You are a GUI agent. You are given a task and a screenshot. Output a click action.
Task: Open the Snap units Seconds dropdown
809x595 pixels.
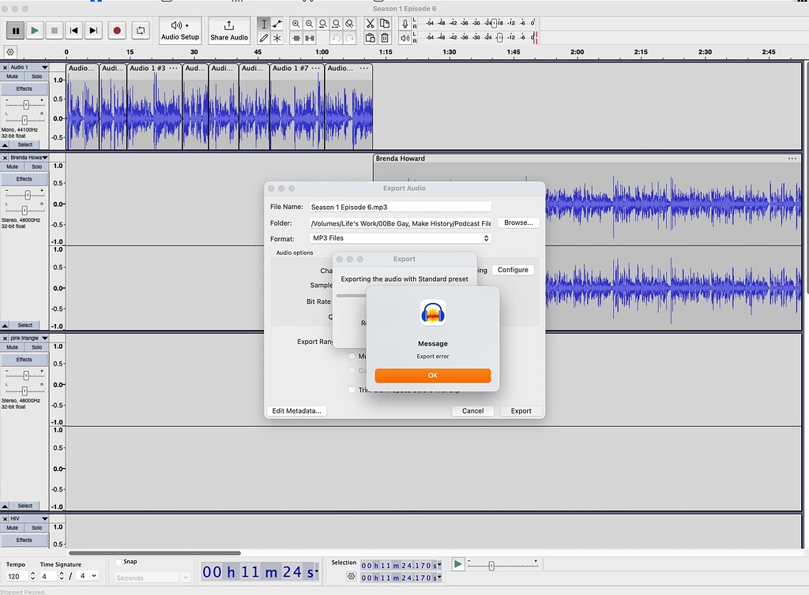(150, 577)
